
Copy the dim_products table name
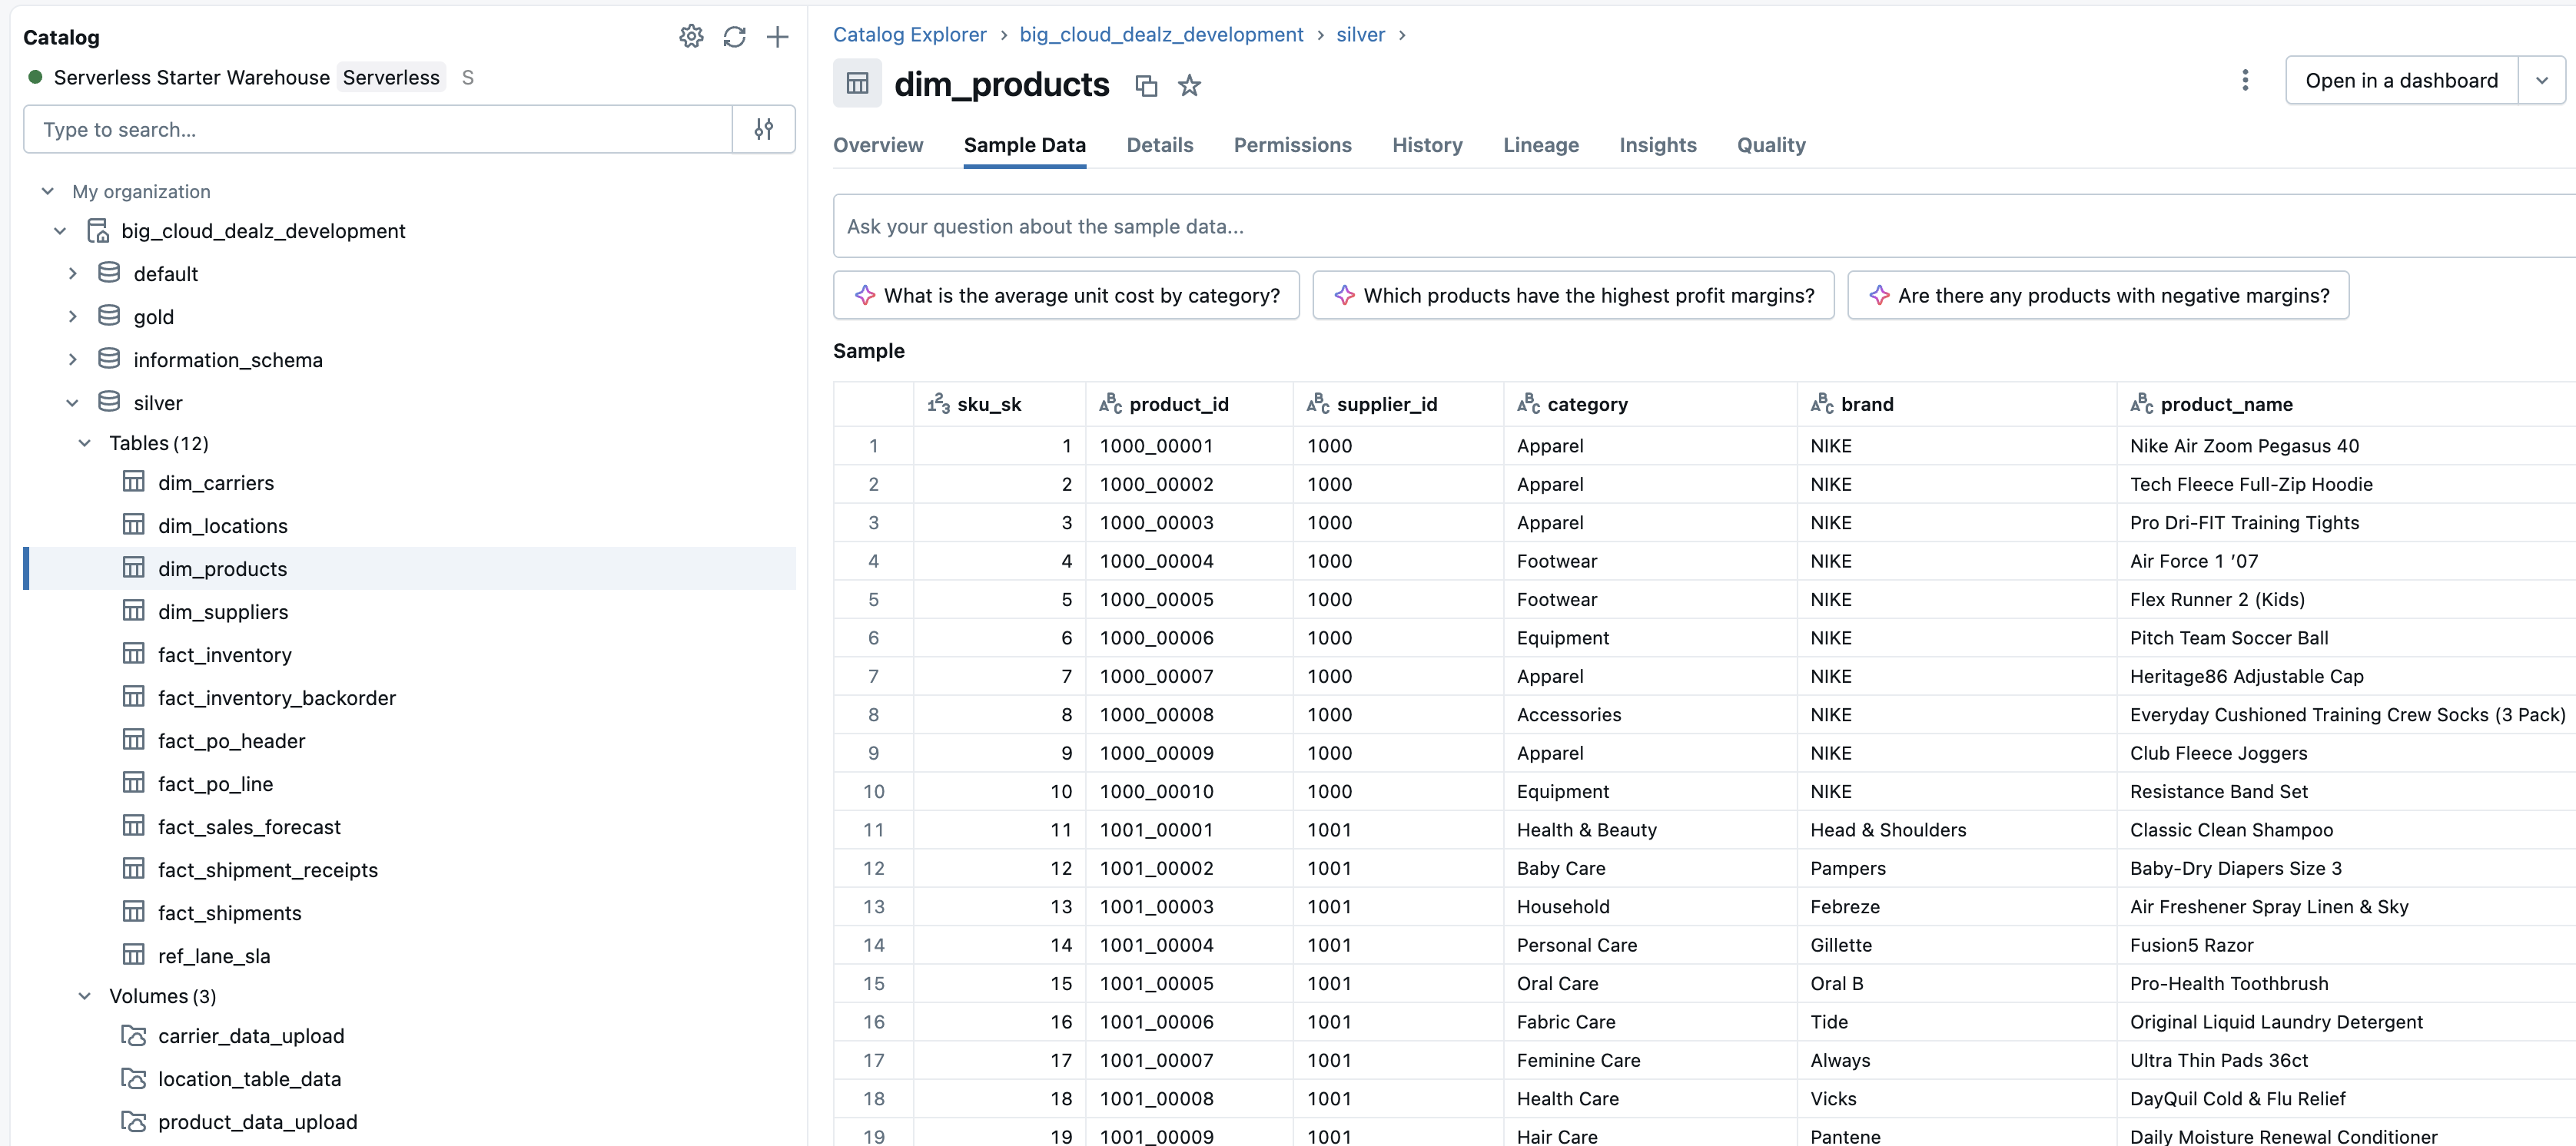point(1146,86)
